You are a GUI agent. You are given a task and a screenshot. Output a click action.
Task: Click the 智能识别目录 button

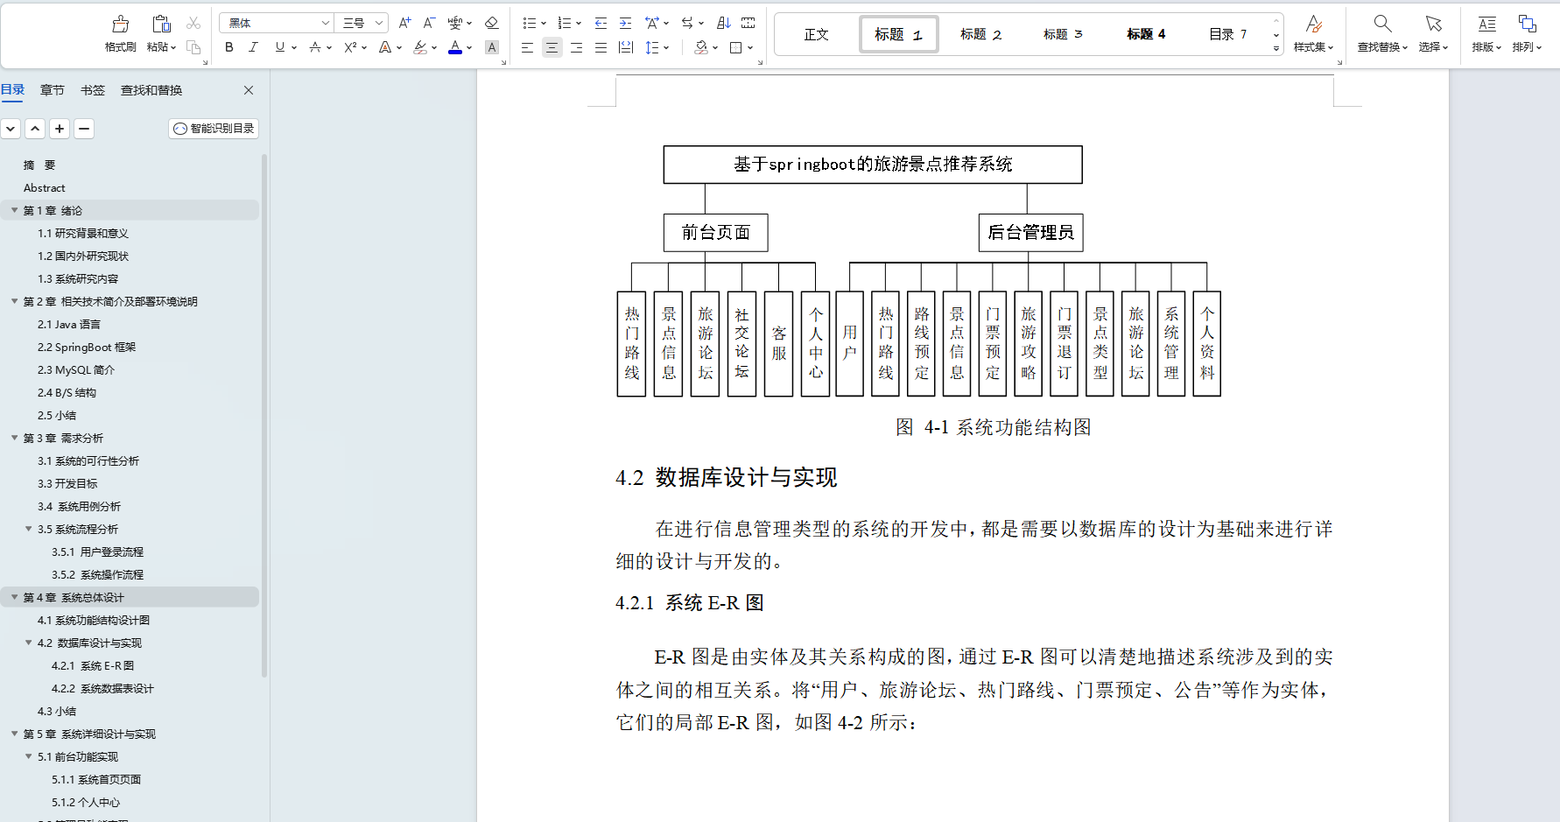tap(213, 128)
